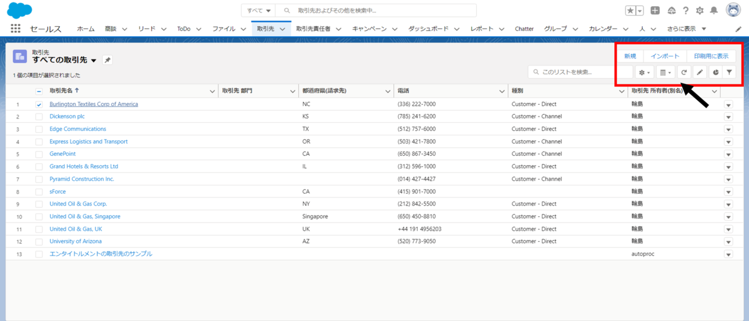The image size is (749, 321).
Task: Open 電話 column options chevron
Action: [x=501, y=91]
